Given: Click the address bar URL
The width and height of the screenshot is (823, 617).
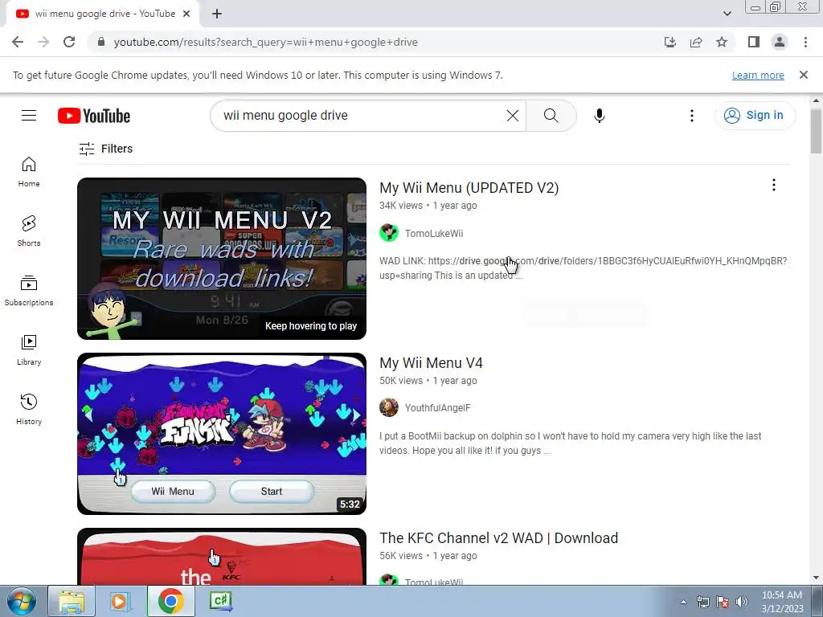Looking at the screenshot, I should (265, 42).
